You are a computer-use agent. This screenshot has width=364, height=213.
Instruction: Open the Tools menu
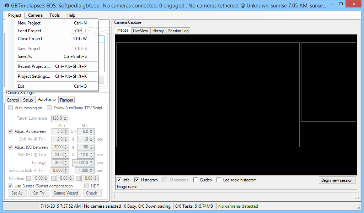tap(54, 15)
